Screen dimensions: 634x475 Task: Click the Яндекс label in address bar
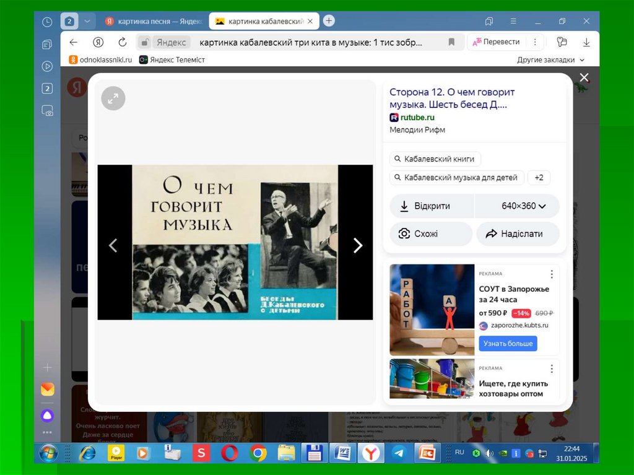click(x=172, y=43)
